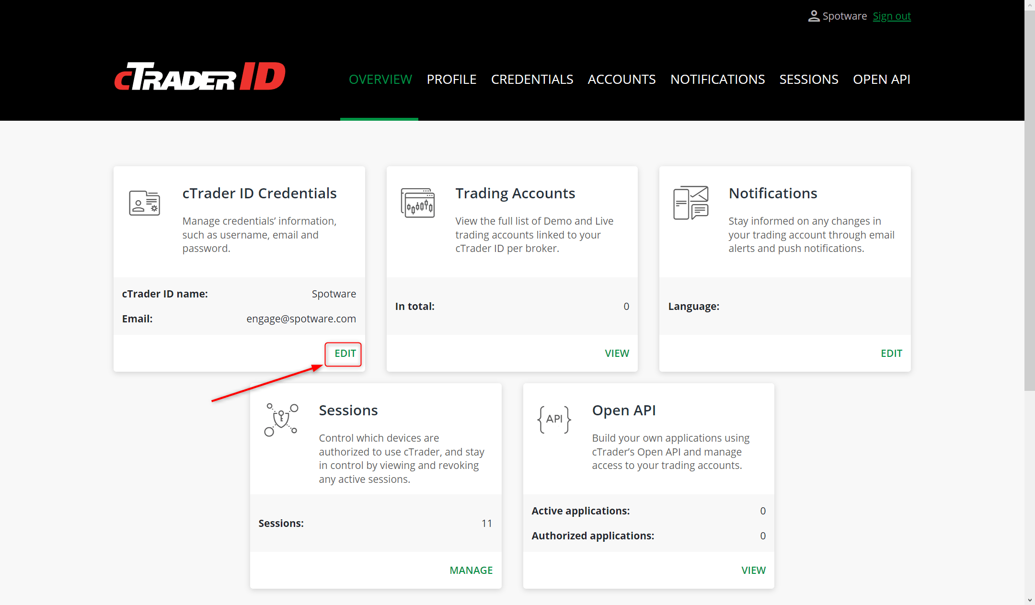The image size is (1035, 605).
Task: Open the Notifications tab in navigation
Action: click(x=717, y=80)
